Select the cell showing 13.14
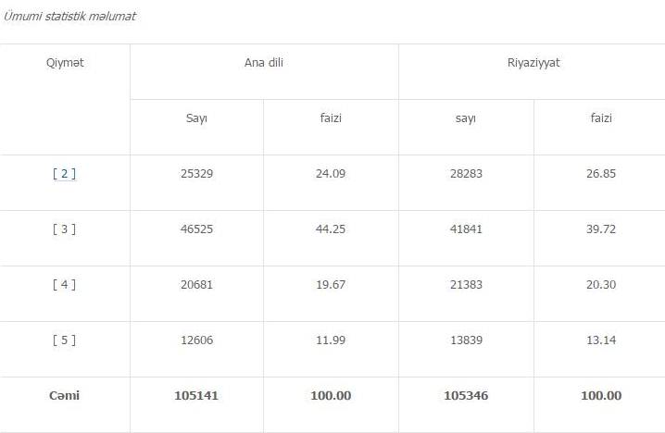Image resolution: width=665 pixels, height=433 pixels. coord(601,340)
